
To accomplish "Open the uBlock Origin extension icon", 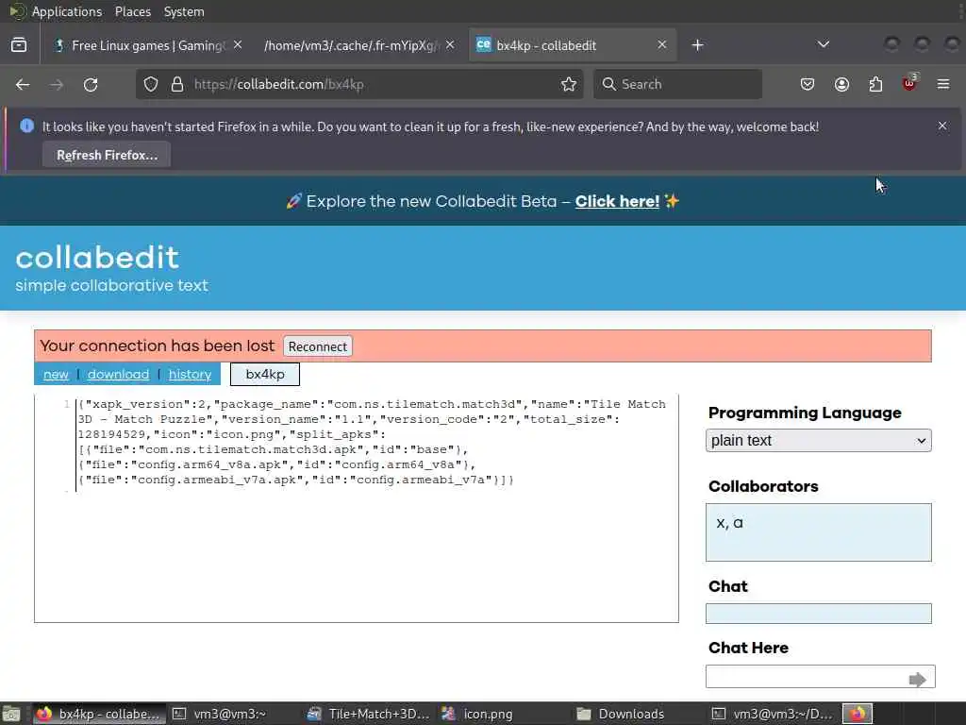I will click(x=909, y=83).
